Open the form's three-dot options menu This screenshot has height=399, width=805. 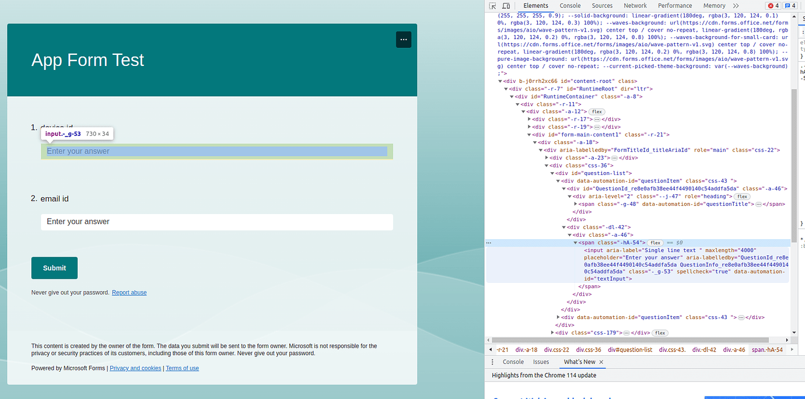tap(404, 40)
